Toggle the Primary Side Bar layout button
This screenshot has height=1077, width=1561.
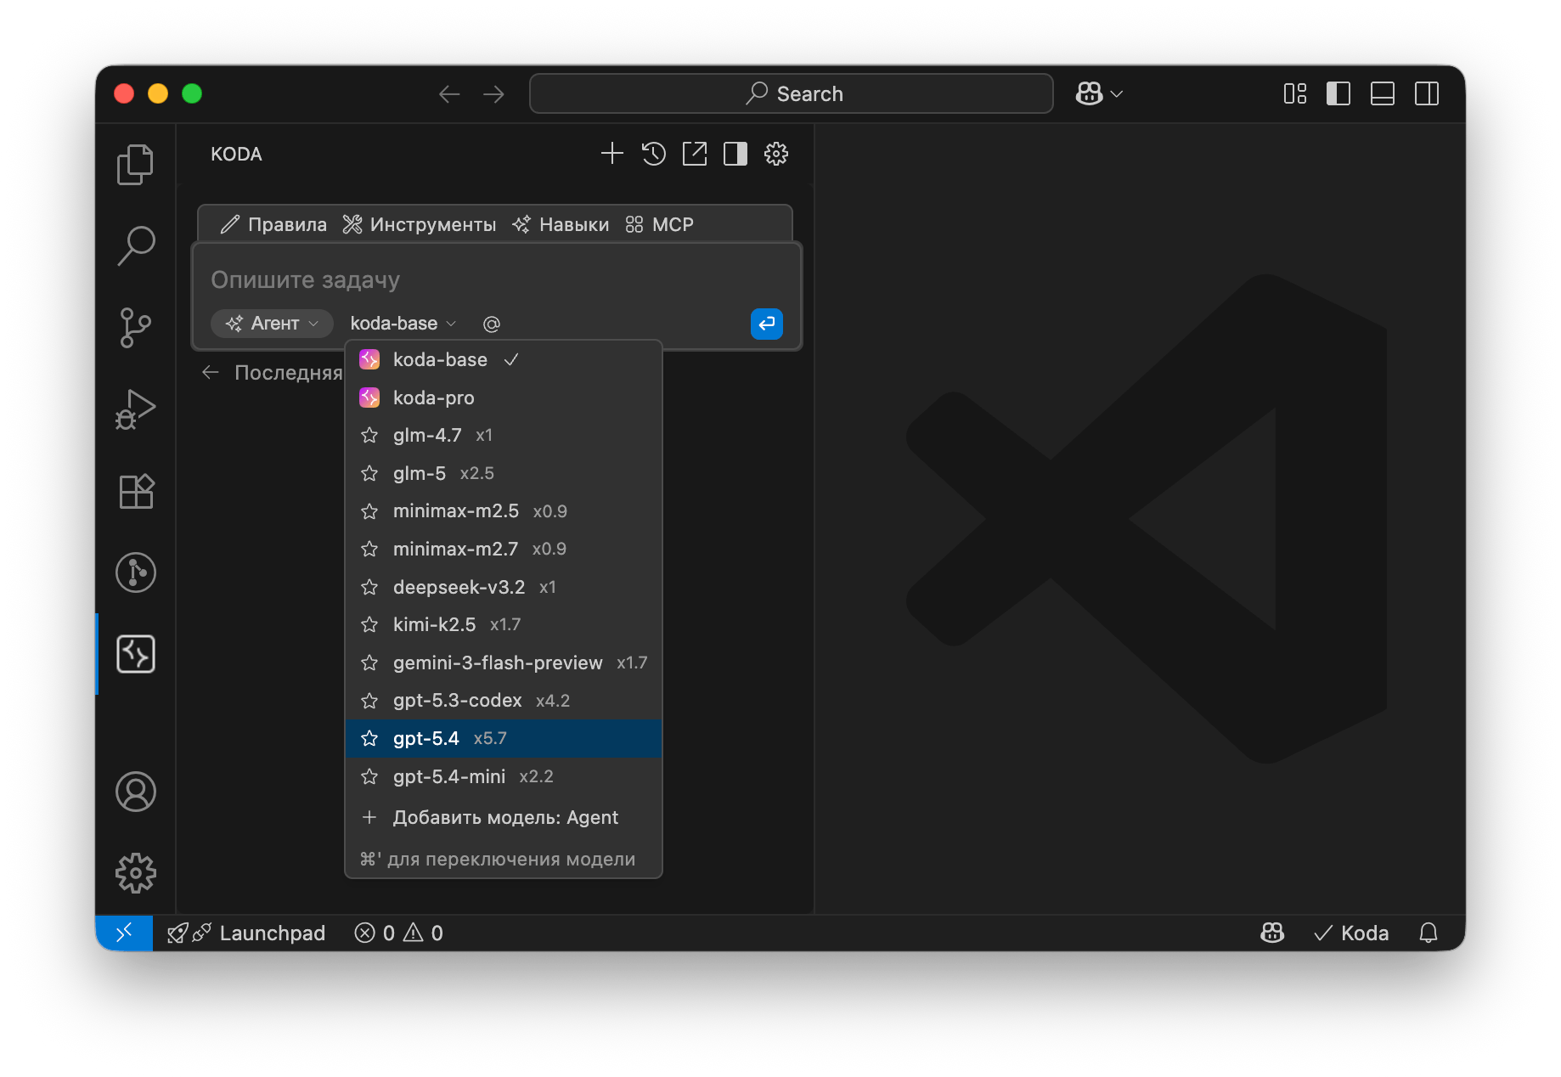(1338, 93)
